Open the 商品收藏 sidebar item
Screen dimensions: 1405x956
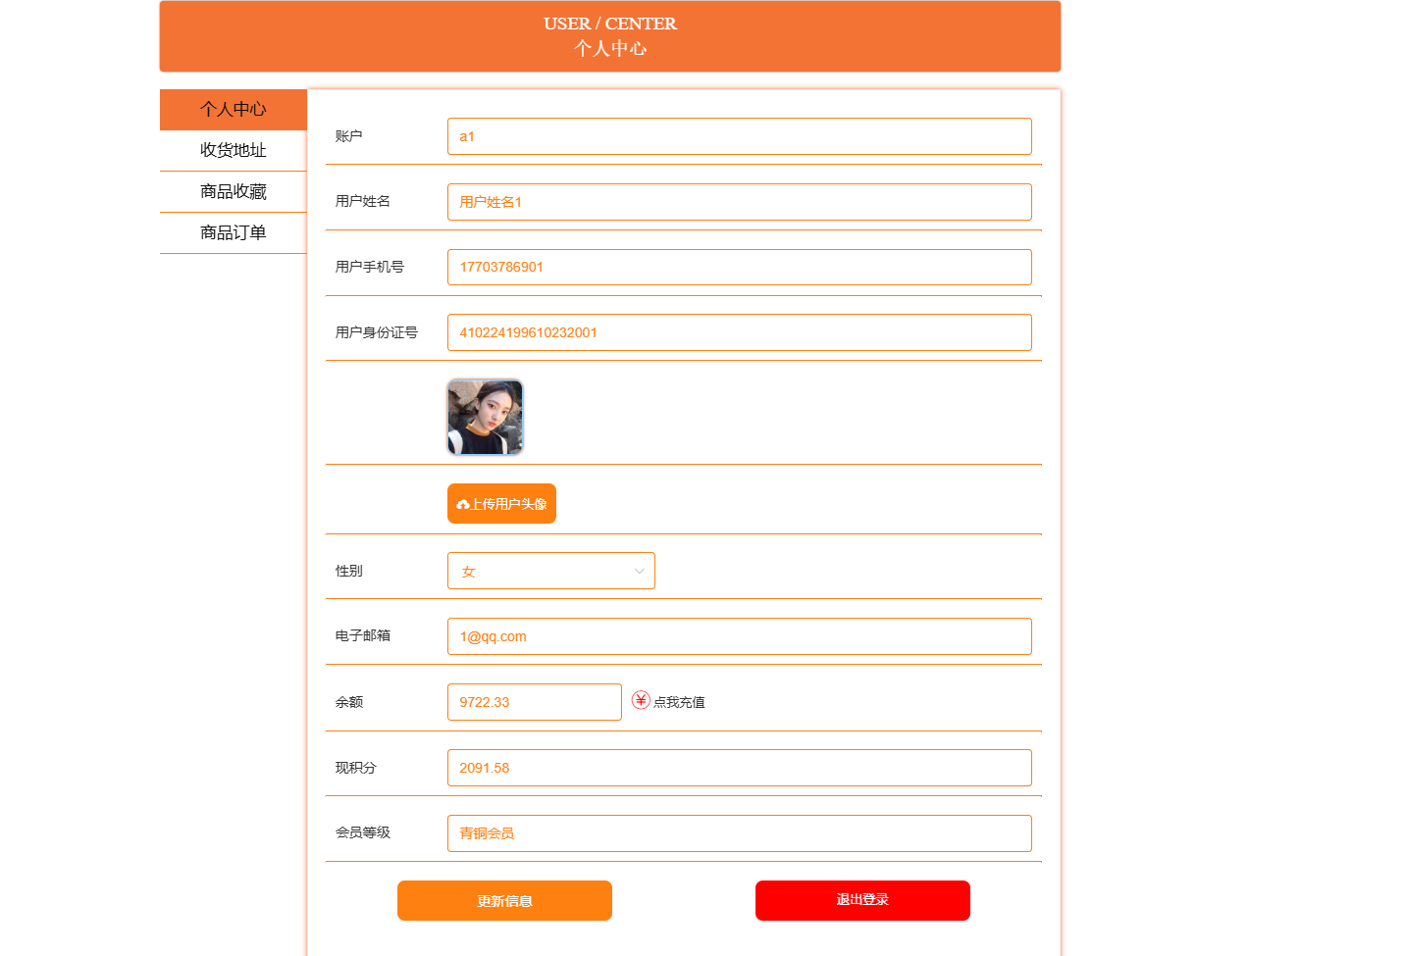(234, 191)
